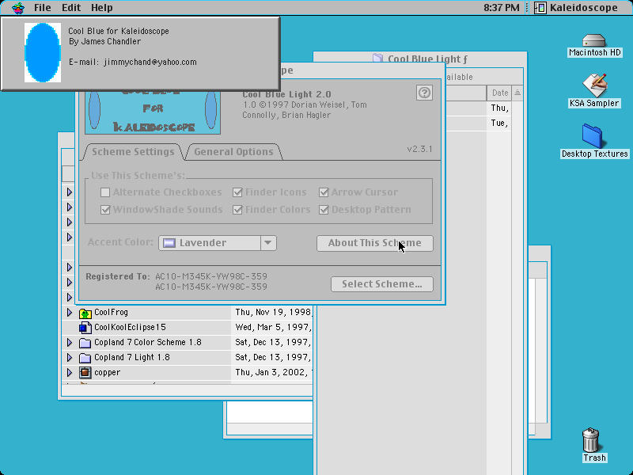Click the "Registered To:" label

coord(117,276)
